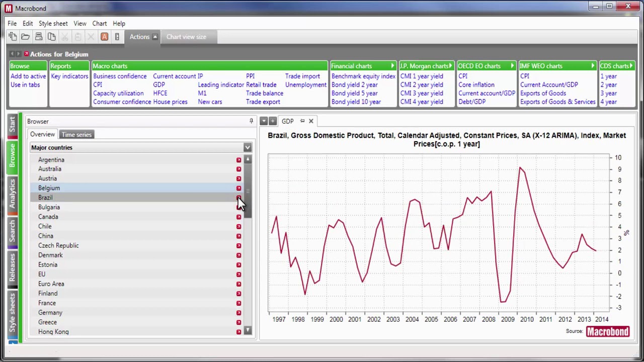This screenshot has width=644, height=362.
Task: Expand the OECD EO charts arrow
Action: click(512, 66)
